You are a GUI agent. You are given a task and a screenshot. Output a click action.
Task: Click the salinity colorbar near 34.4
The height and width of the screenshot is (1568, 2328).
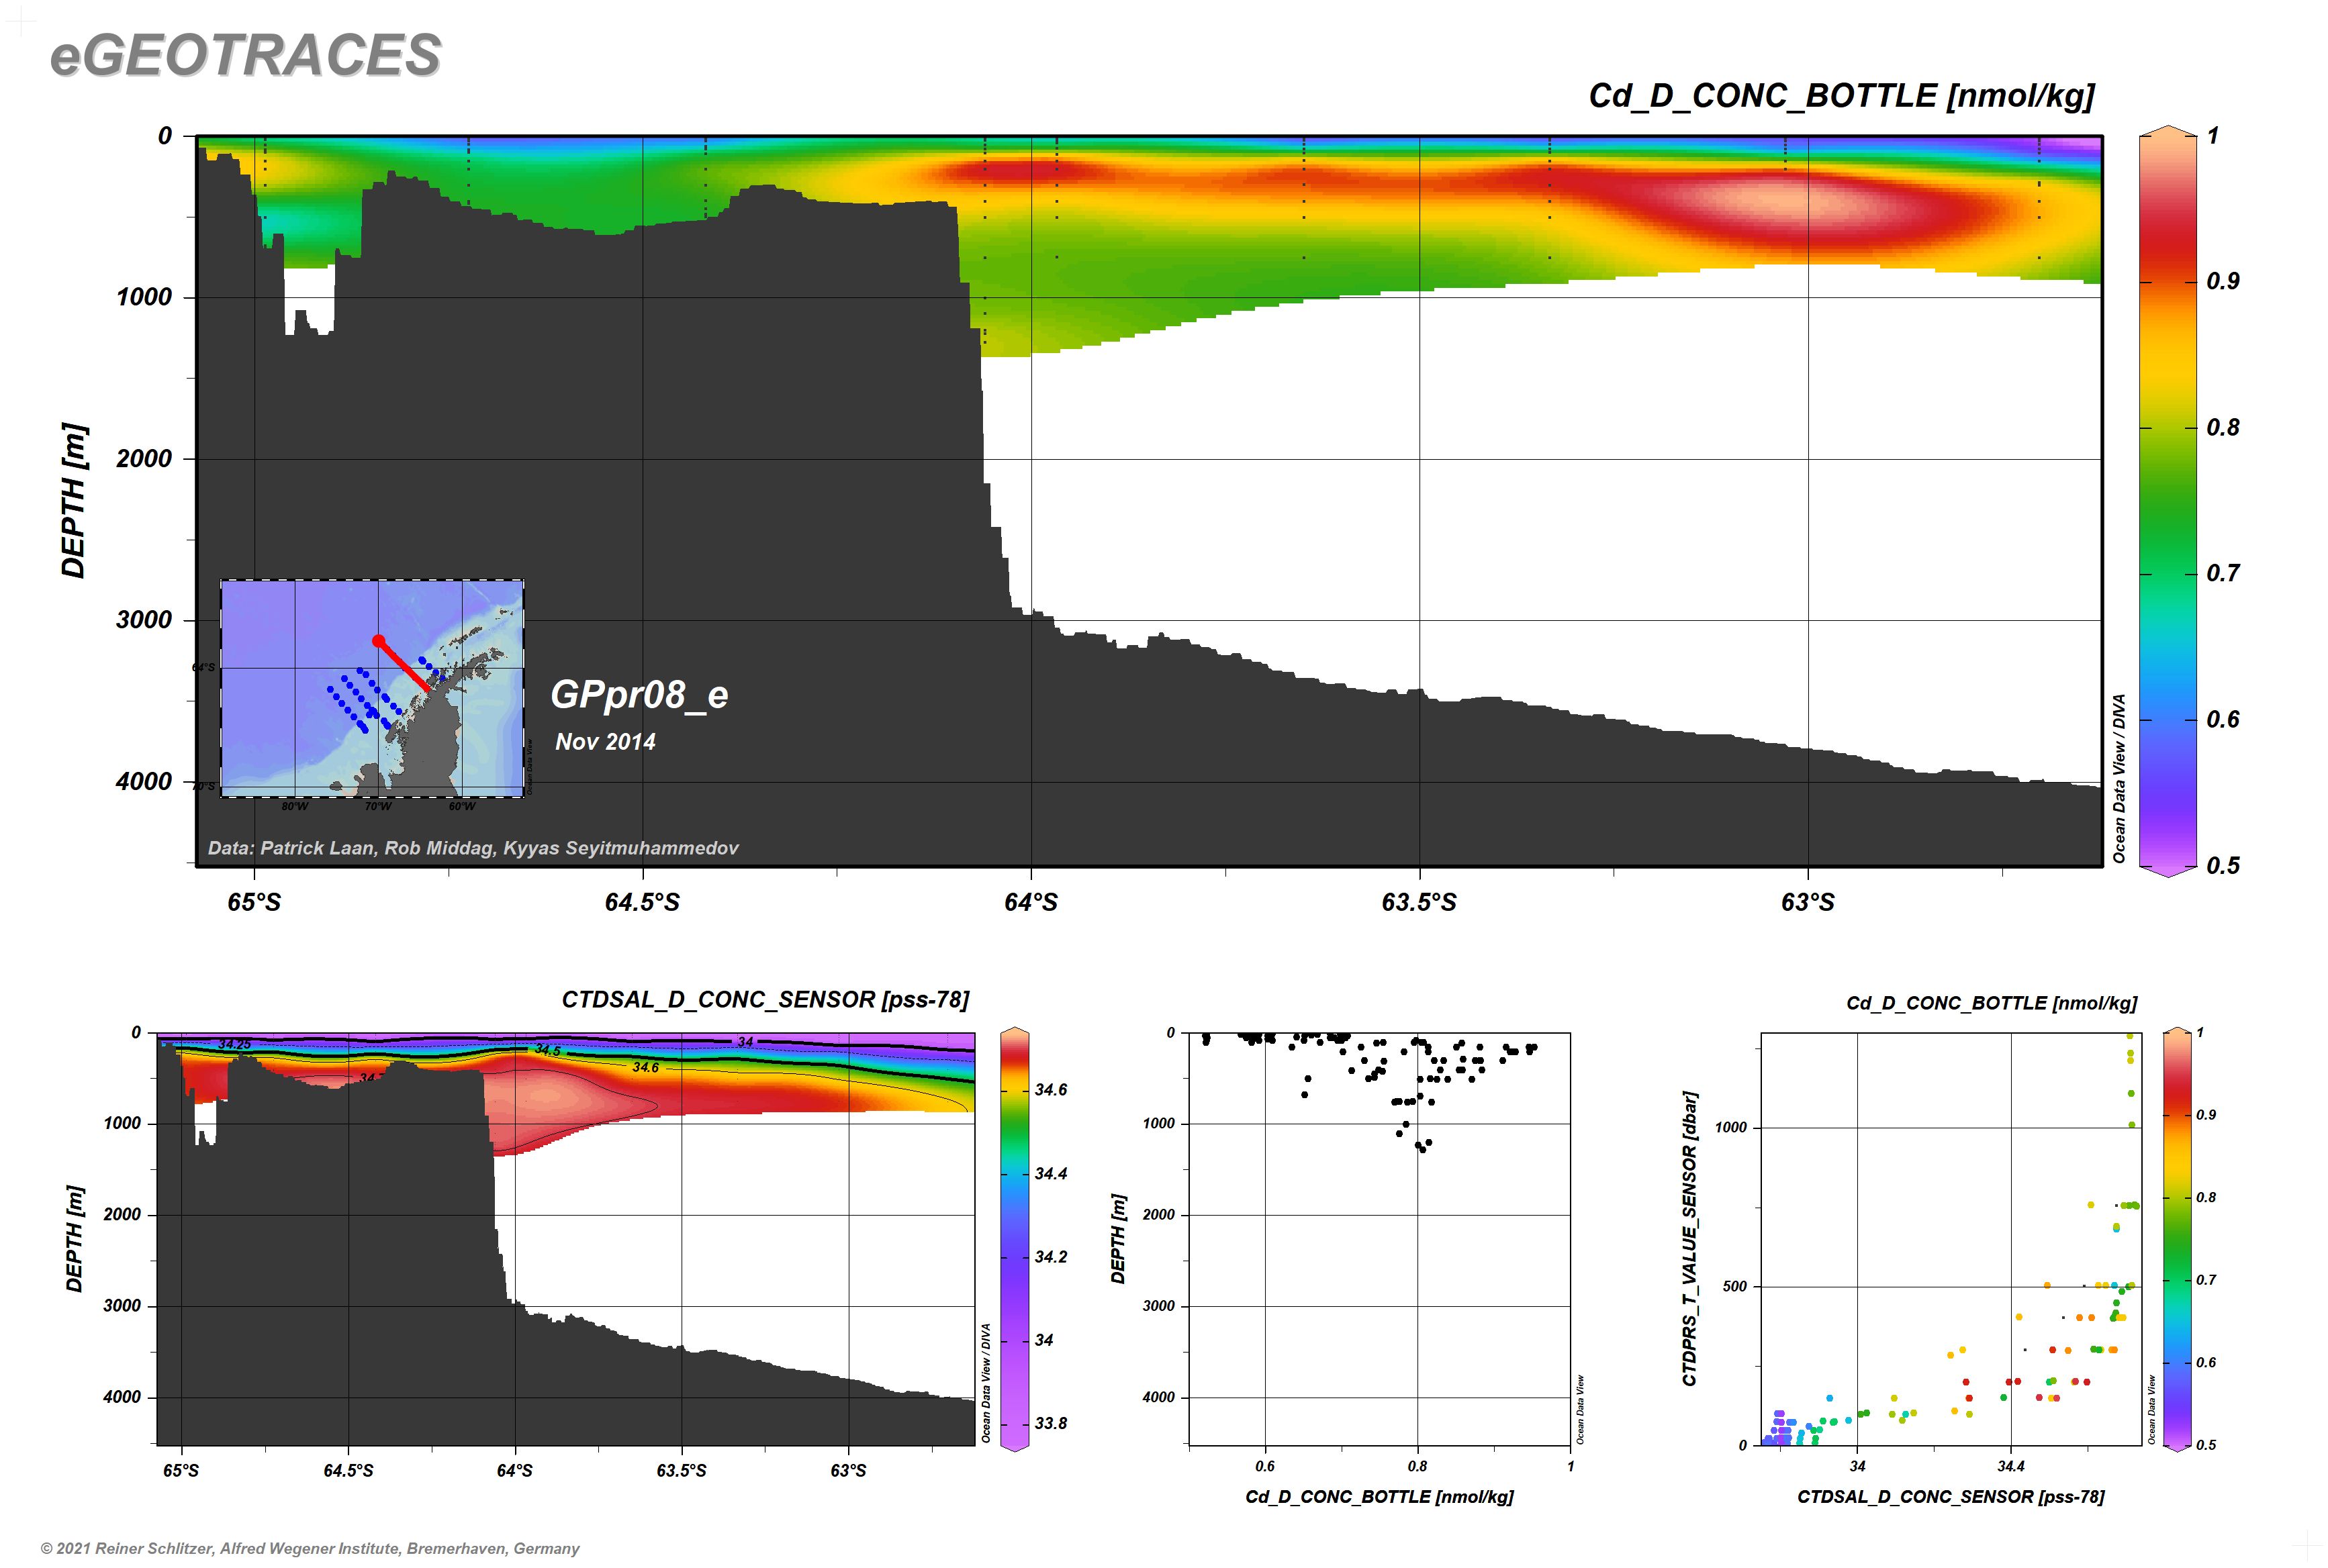(x=1015, y=1173)
